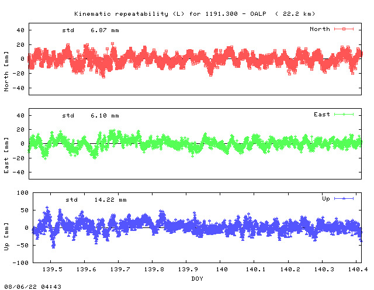
Task: Click the x-axis tick label '139.5'
Action: (x=52, y=270)
